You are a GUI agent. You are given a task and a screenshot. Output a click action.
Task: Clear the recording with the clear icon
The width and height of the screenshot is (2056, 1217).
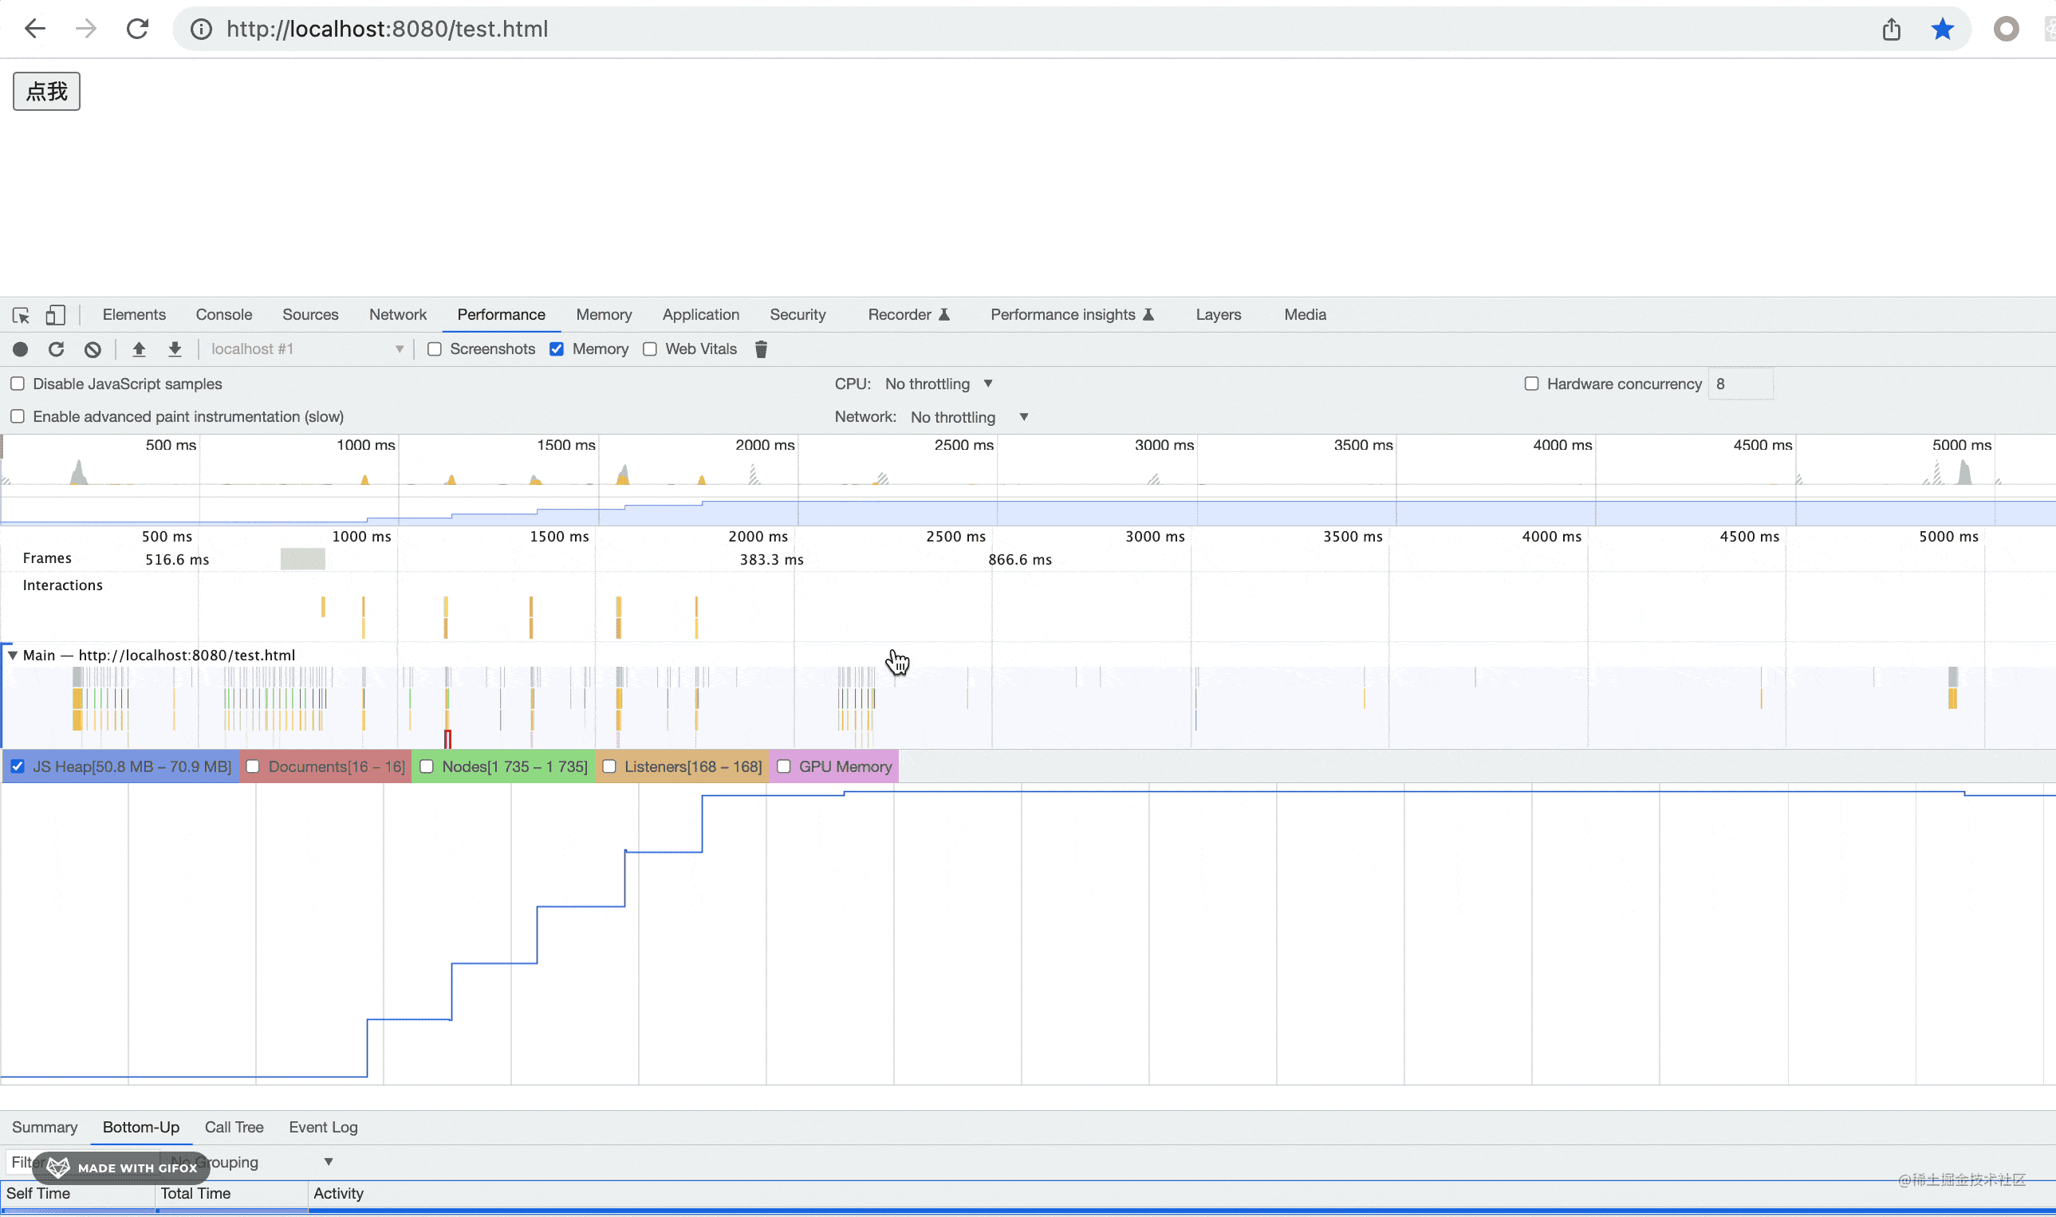(x=93, y=349)
